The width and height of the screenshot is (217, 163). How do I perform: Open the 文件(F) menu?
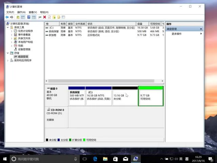10,12
